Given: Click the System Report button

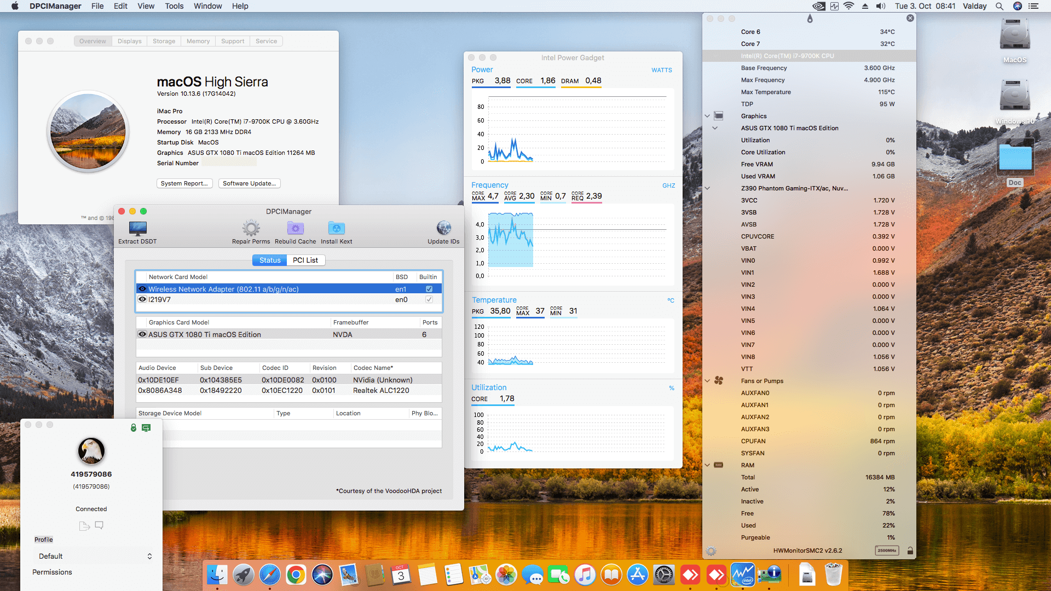Looking at the screenshot, I should point(184,183).
